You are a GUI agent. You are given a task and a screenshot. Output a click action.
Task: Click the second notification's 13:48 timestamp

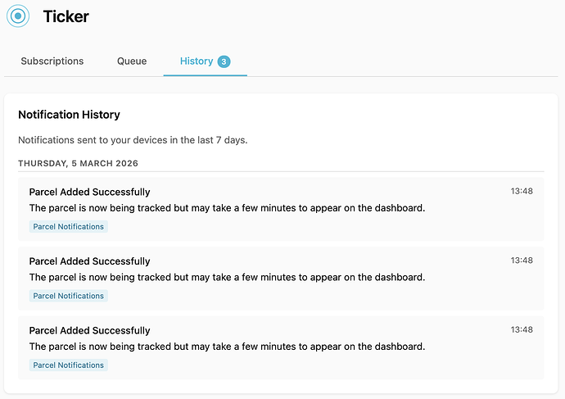coord(522,261)
